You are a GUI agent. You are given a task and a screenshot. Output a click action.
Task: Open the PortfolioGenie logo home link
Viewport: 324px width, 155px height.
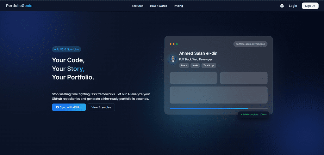[x=19, y=6]
